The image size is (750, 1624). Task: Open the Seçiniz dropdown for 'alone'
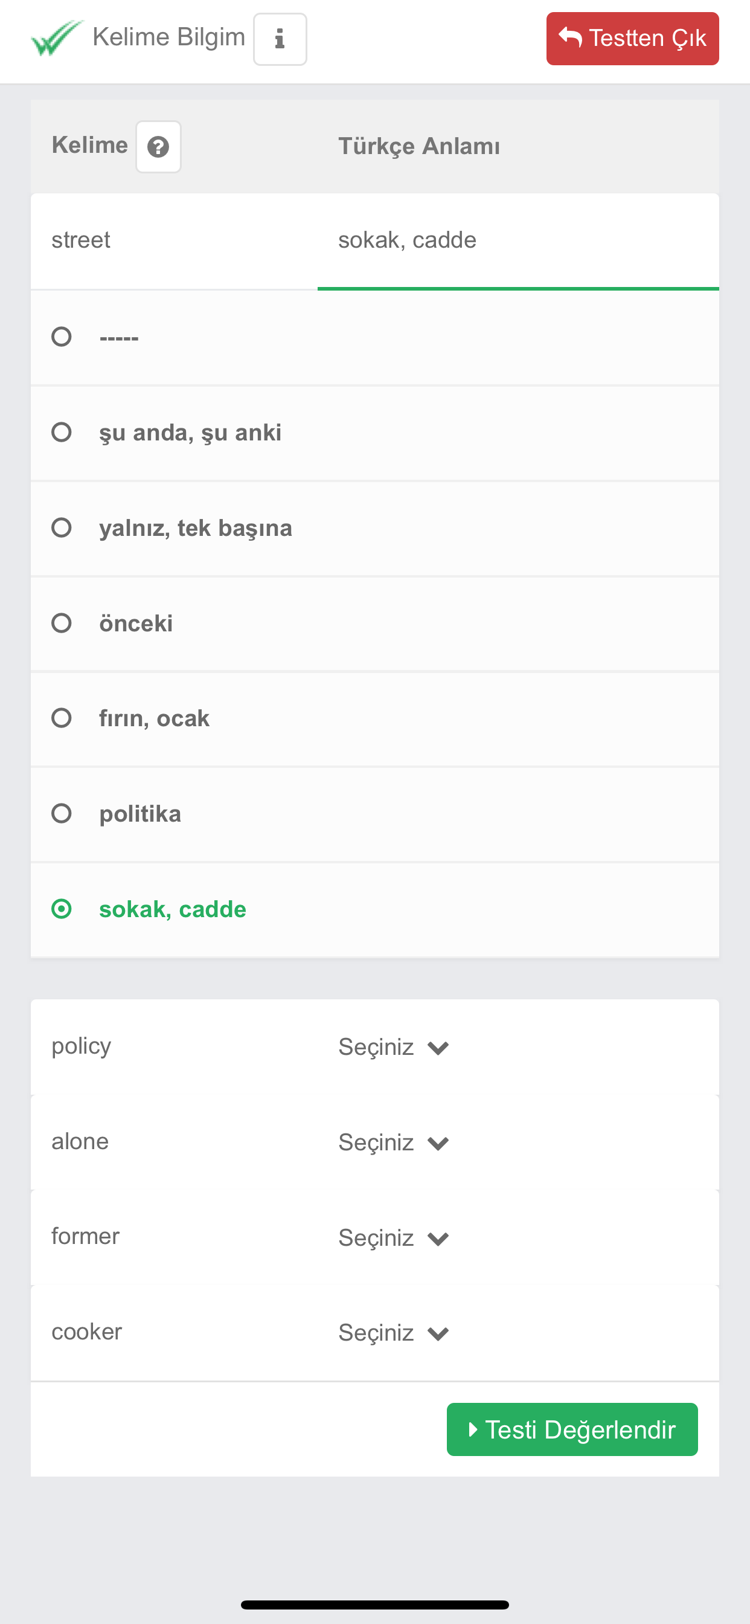pyautogui.click(x=393, y=1142)
